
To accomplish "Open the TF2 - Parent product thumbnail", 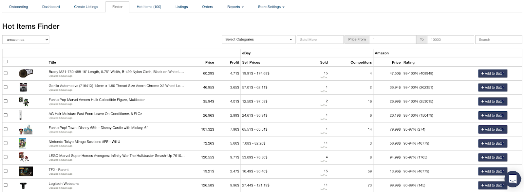I will [x=26, y=171].
